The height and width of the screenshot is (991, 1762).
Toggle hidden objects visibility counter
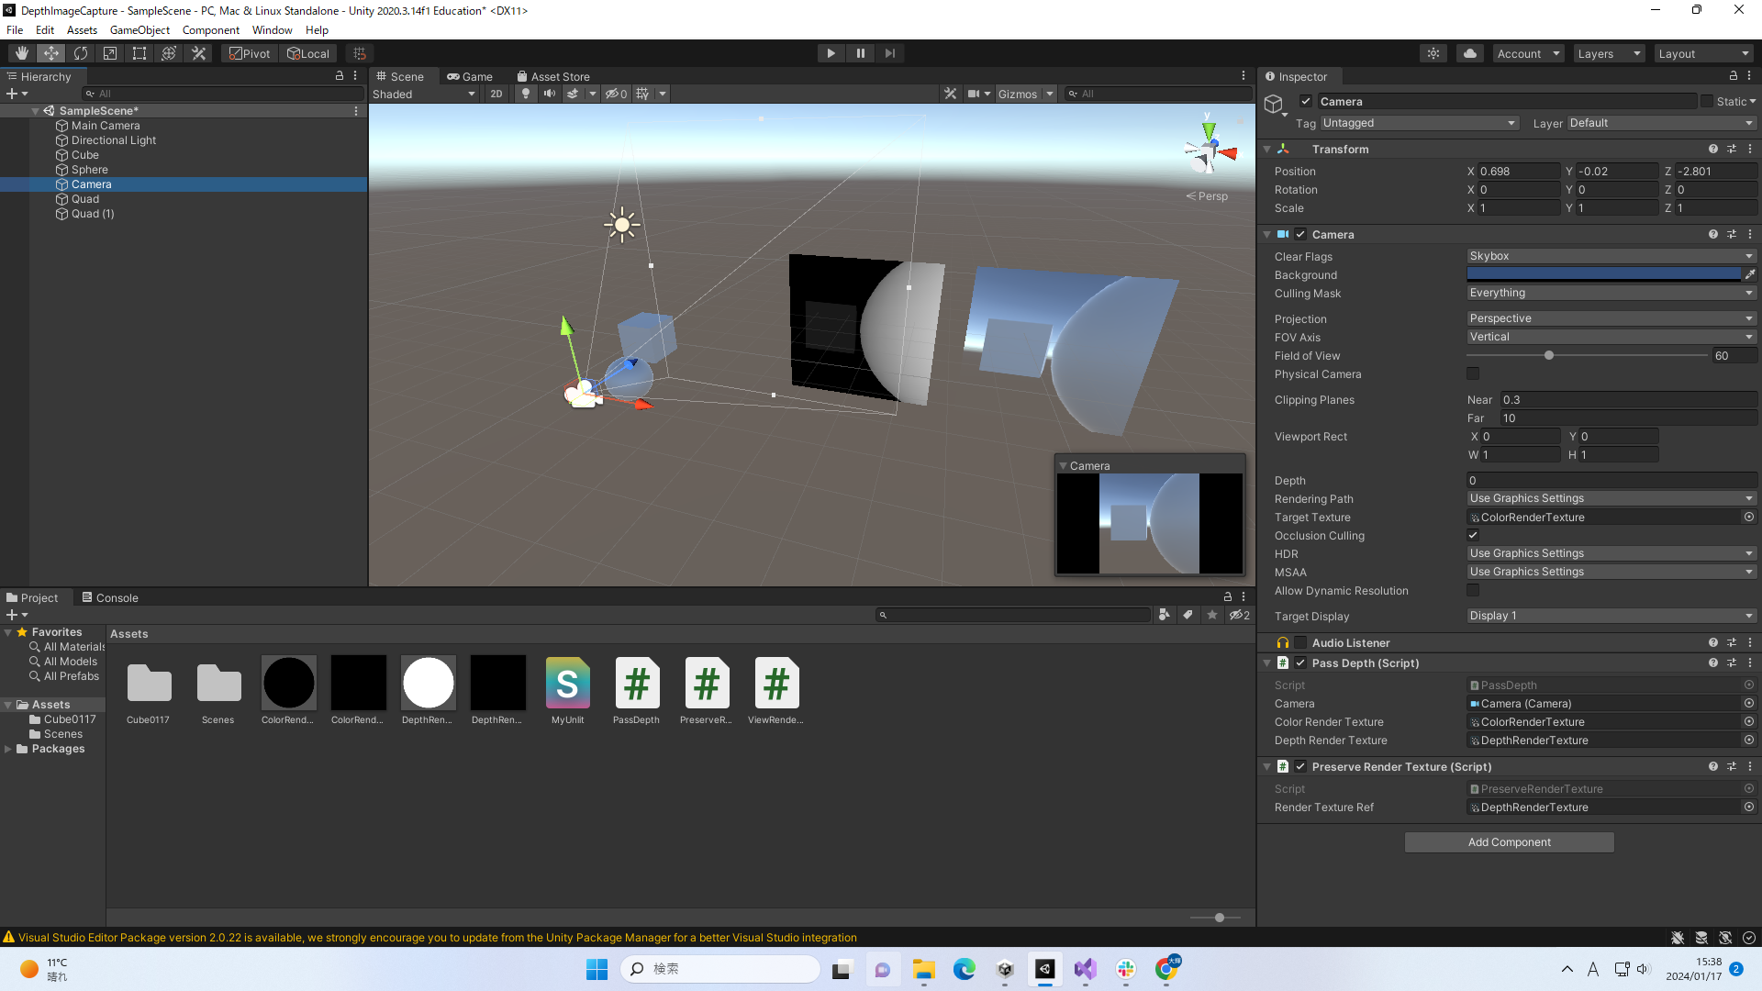pos(616,94)
